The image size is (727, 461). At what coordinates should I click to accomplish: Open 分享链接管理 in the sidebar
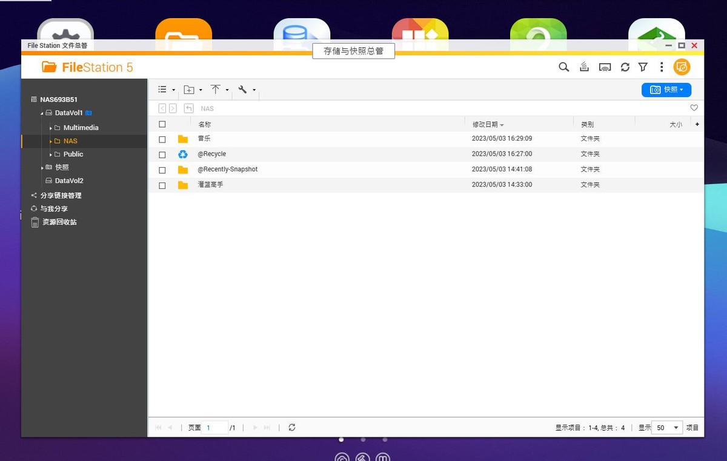pos(61,196)
